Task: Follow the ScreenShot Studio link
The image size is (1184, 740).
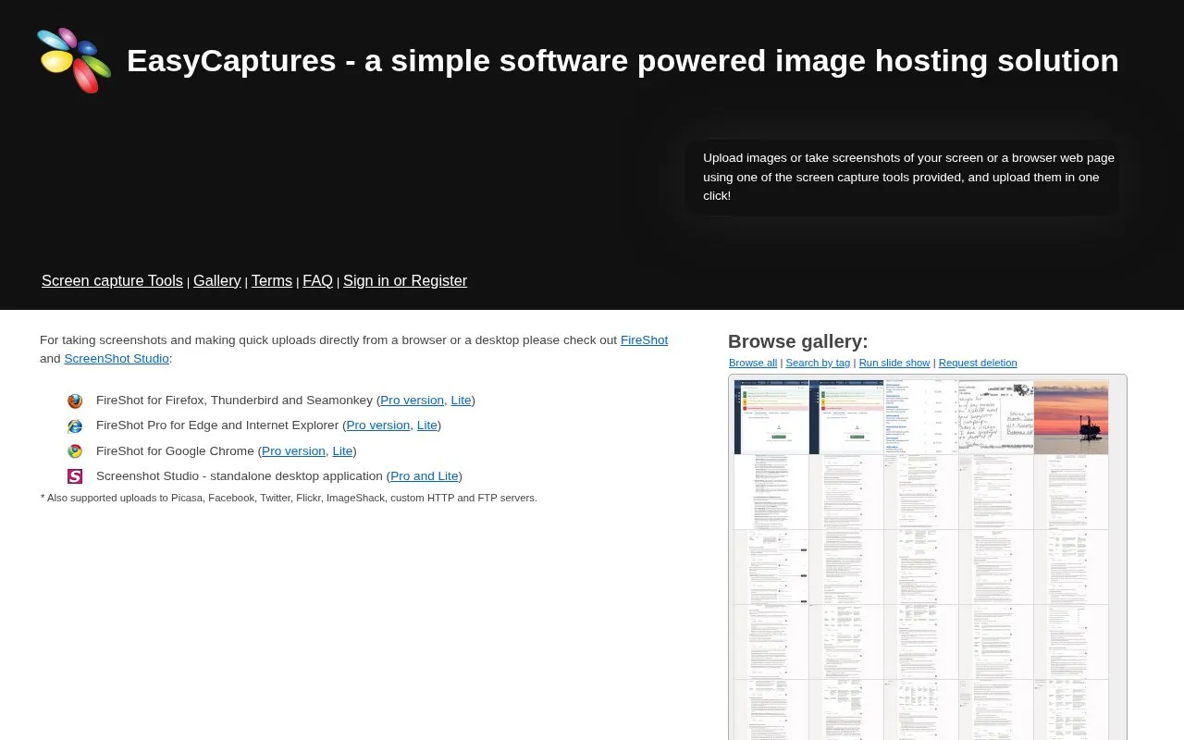Action: [x=117, y=358]
